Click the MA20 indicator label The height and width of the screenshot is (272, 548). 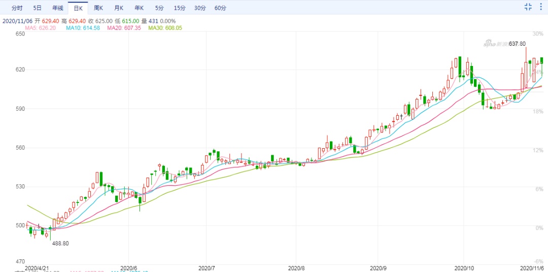tap(124, 27)
